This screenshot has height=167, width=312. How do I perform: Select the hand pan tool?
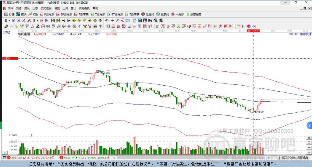pos(107,20)
